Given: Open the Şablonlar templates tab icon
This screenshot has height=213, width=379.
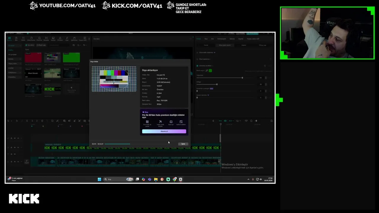Looking at the screenshot, I should tap(74, 39).
